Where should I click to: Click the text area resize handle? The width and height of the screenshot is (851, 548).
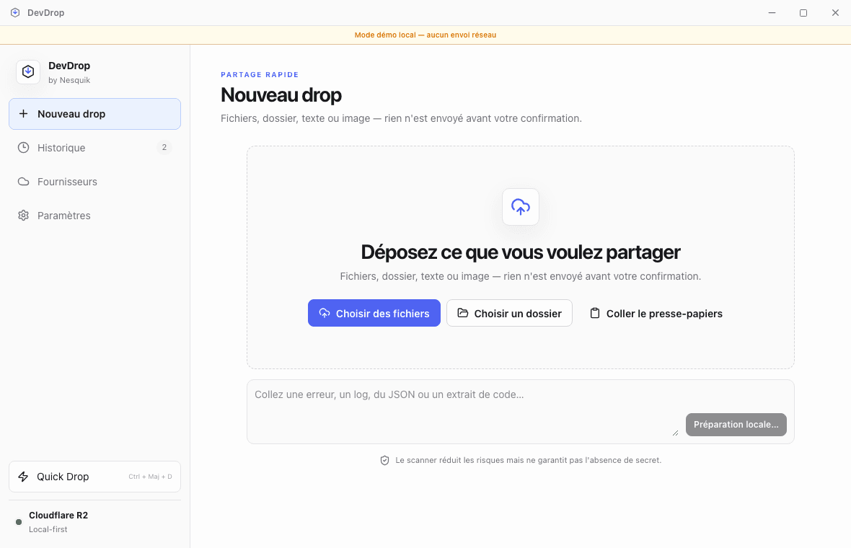coord(675,433)
